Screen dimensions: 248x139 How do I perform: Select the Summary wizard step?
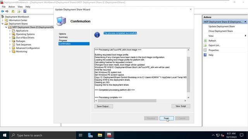[x=63, y=37]
